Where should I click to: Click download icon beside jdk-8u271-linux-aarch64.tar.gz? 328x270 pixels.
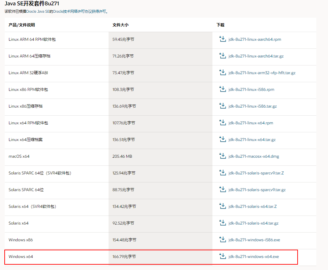point(222,56)
